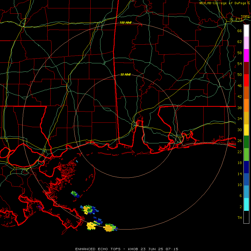Click the dark maroon legend swatch

coord(246,68)
